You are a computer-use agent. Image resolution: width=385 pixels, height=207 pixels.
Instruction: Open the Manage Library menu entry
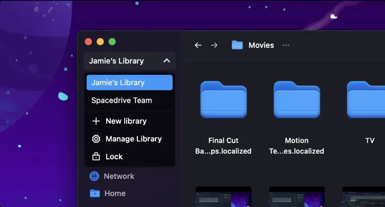(130, 139)
